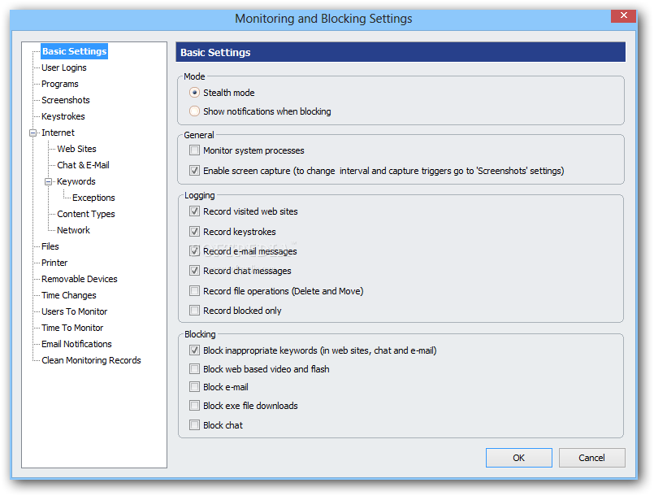The height and width of the screenshot is (496, 654).
Task: Uncheck Record visited web sites
Action: coord(194,211)
